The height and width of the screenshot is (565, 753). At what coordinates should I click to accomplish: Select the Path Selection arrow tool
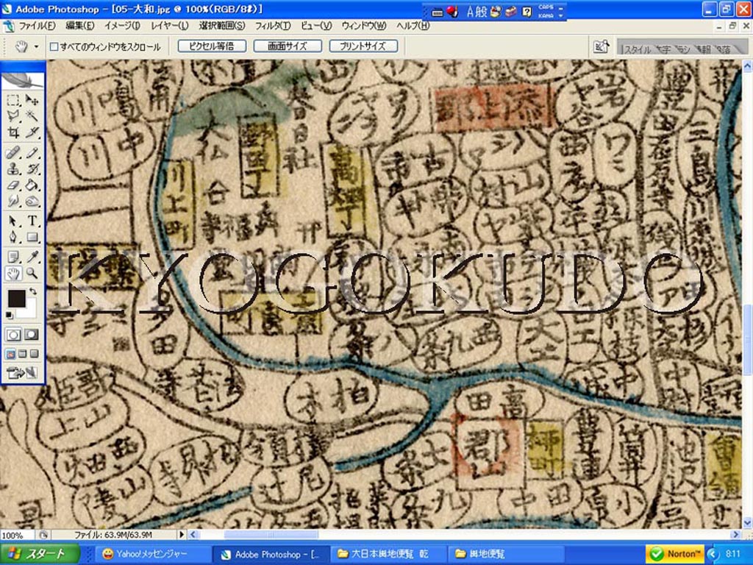13,221
